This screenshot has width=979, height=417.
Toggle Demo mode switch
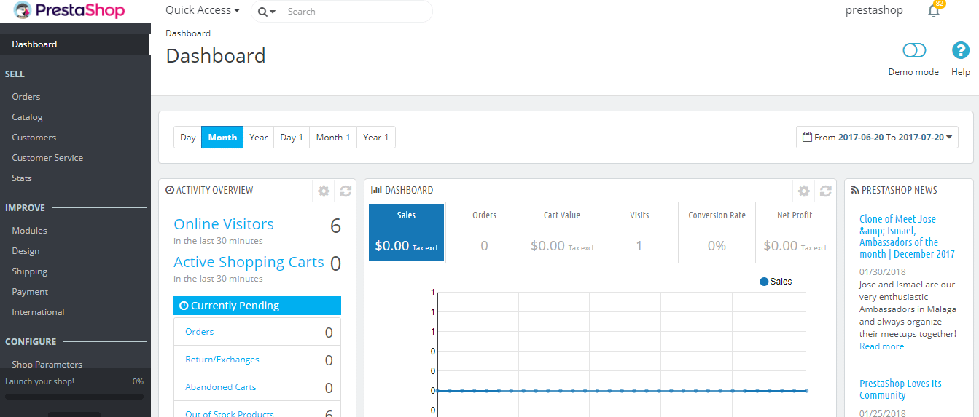(x=913, y=50)
